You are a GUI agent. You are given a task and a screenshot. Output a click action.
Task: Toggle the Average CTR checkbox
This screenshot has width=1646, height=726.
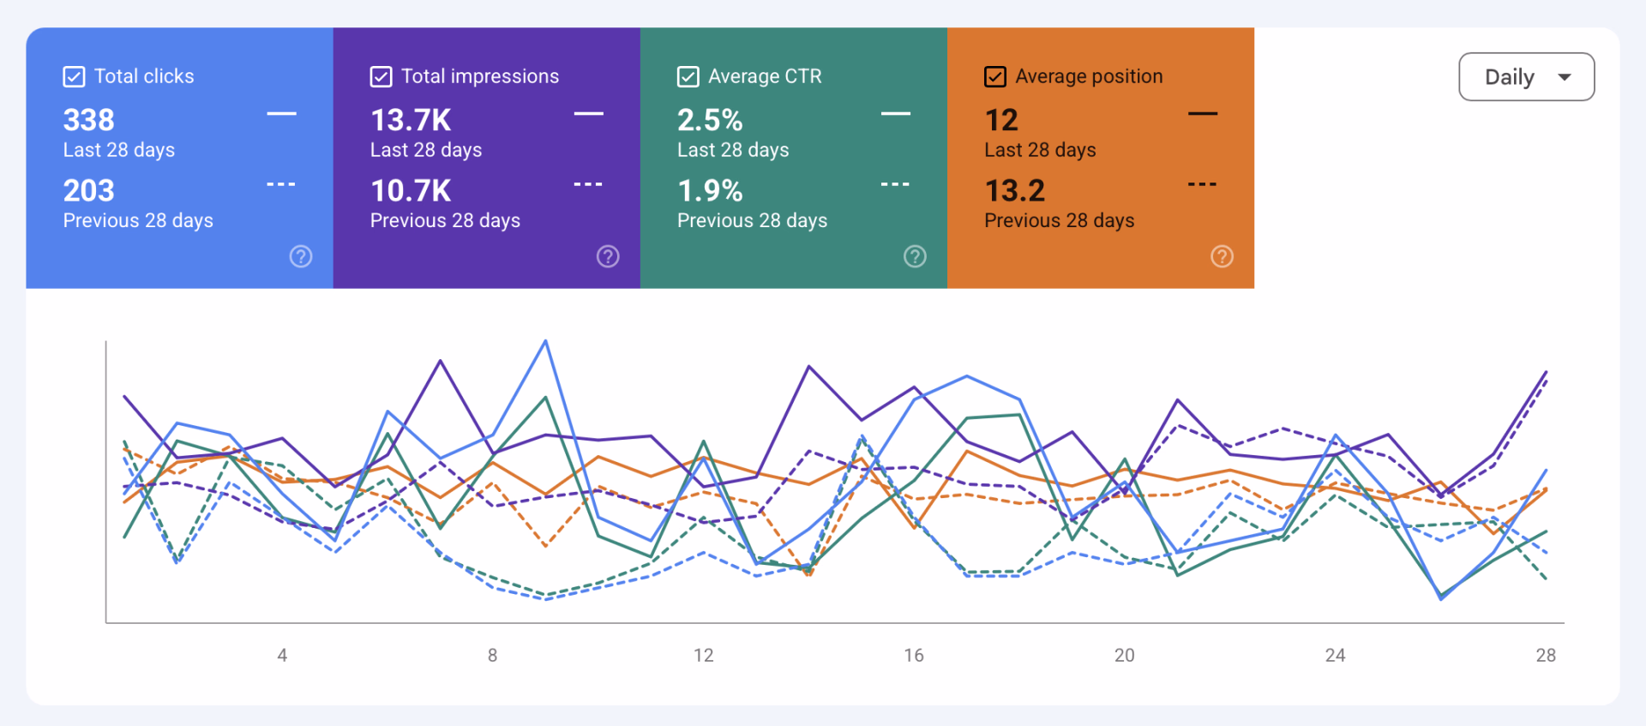688,77
